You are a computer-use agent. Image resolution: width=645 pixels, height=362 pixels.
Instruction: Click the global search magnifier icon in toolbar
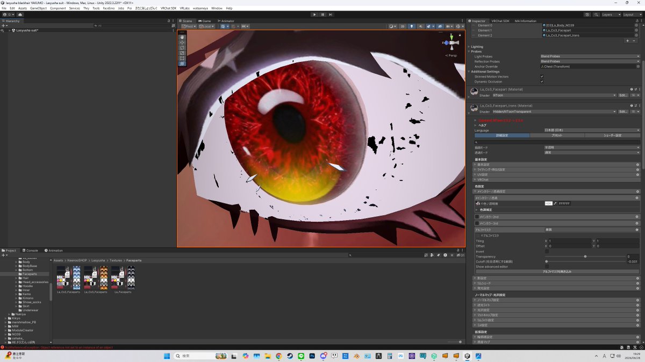click(x=595, y=14)
